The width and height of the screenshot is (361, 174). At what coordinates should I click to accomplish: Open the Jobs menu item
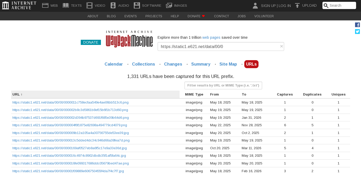pos(242,16)
